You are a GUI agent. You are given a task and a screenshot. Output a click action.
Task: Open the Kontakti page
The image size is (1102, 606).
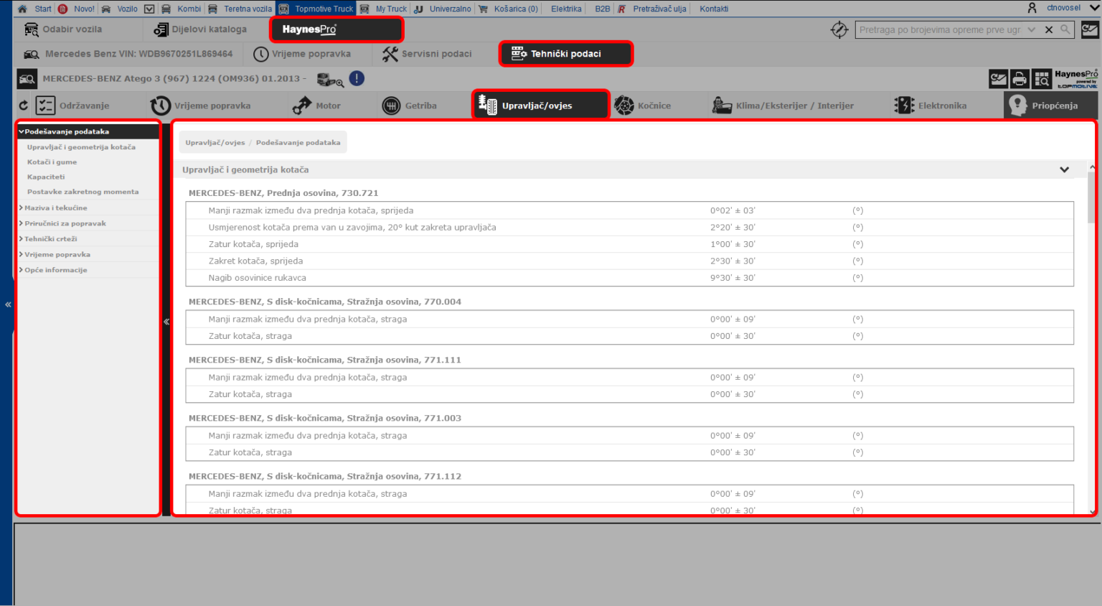tap(714, 9)
